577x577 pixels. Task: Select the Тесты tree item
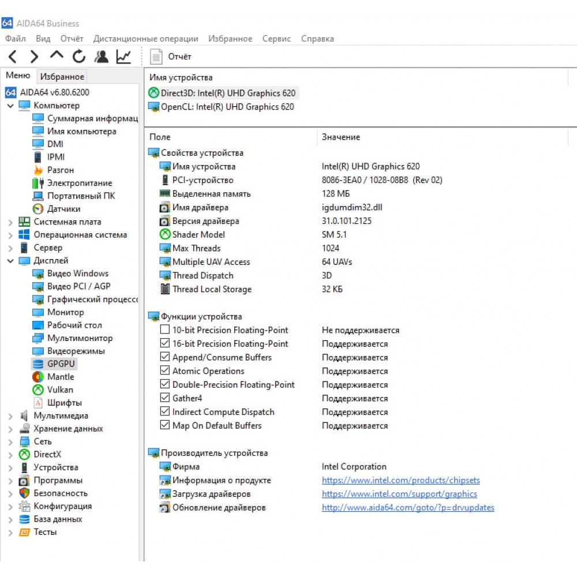[38, 532]
